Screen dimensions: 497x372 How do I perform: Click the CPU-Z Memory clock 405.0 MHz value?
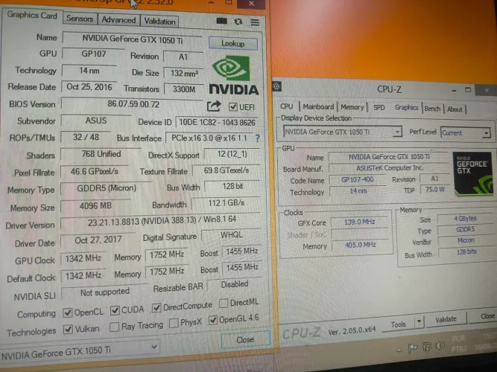[360, 245]
